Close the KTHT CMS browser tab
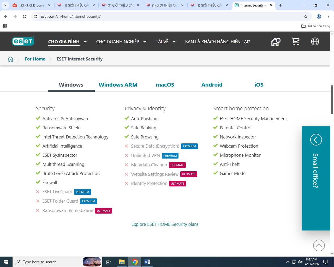The width and height of the screenshot is (334, 267). (x=49, y=5)
